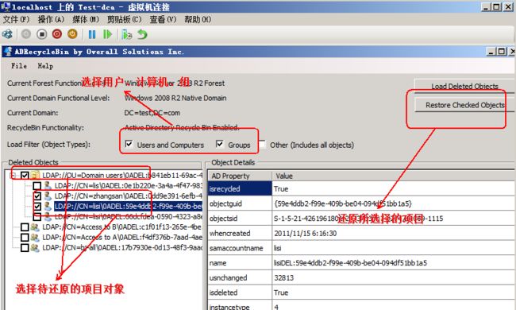Screen dimensions: 516x310
Task: Select the CN=bj-all tree row
Action: click(x=122, y=247)
